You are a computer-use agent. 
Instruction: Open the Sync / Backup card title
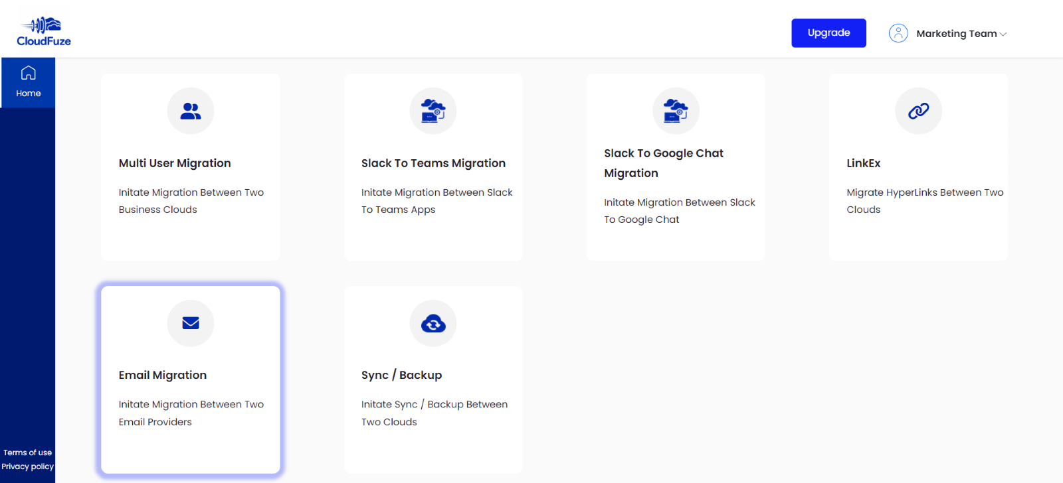pyautogui.click(x=401, y=375)
